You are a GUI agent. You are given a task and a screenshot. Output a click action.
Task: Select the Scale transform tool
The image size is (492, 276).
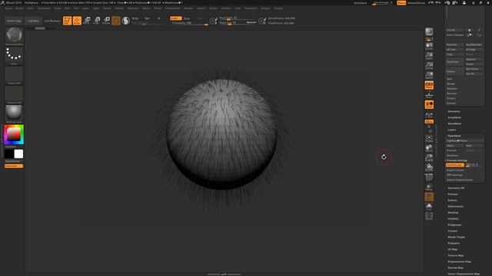tap(97, 21)
